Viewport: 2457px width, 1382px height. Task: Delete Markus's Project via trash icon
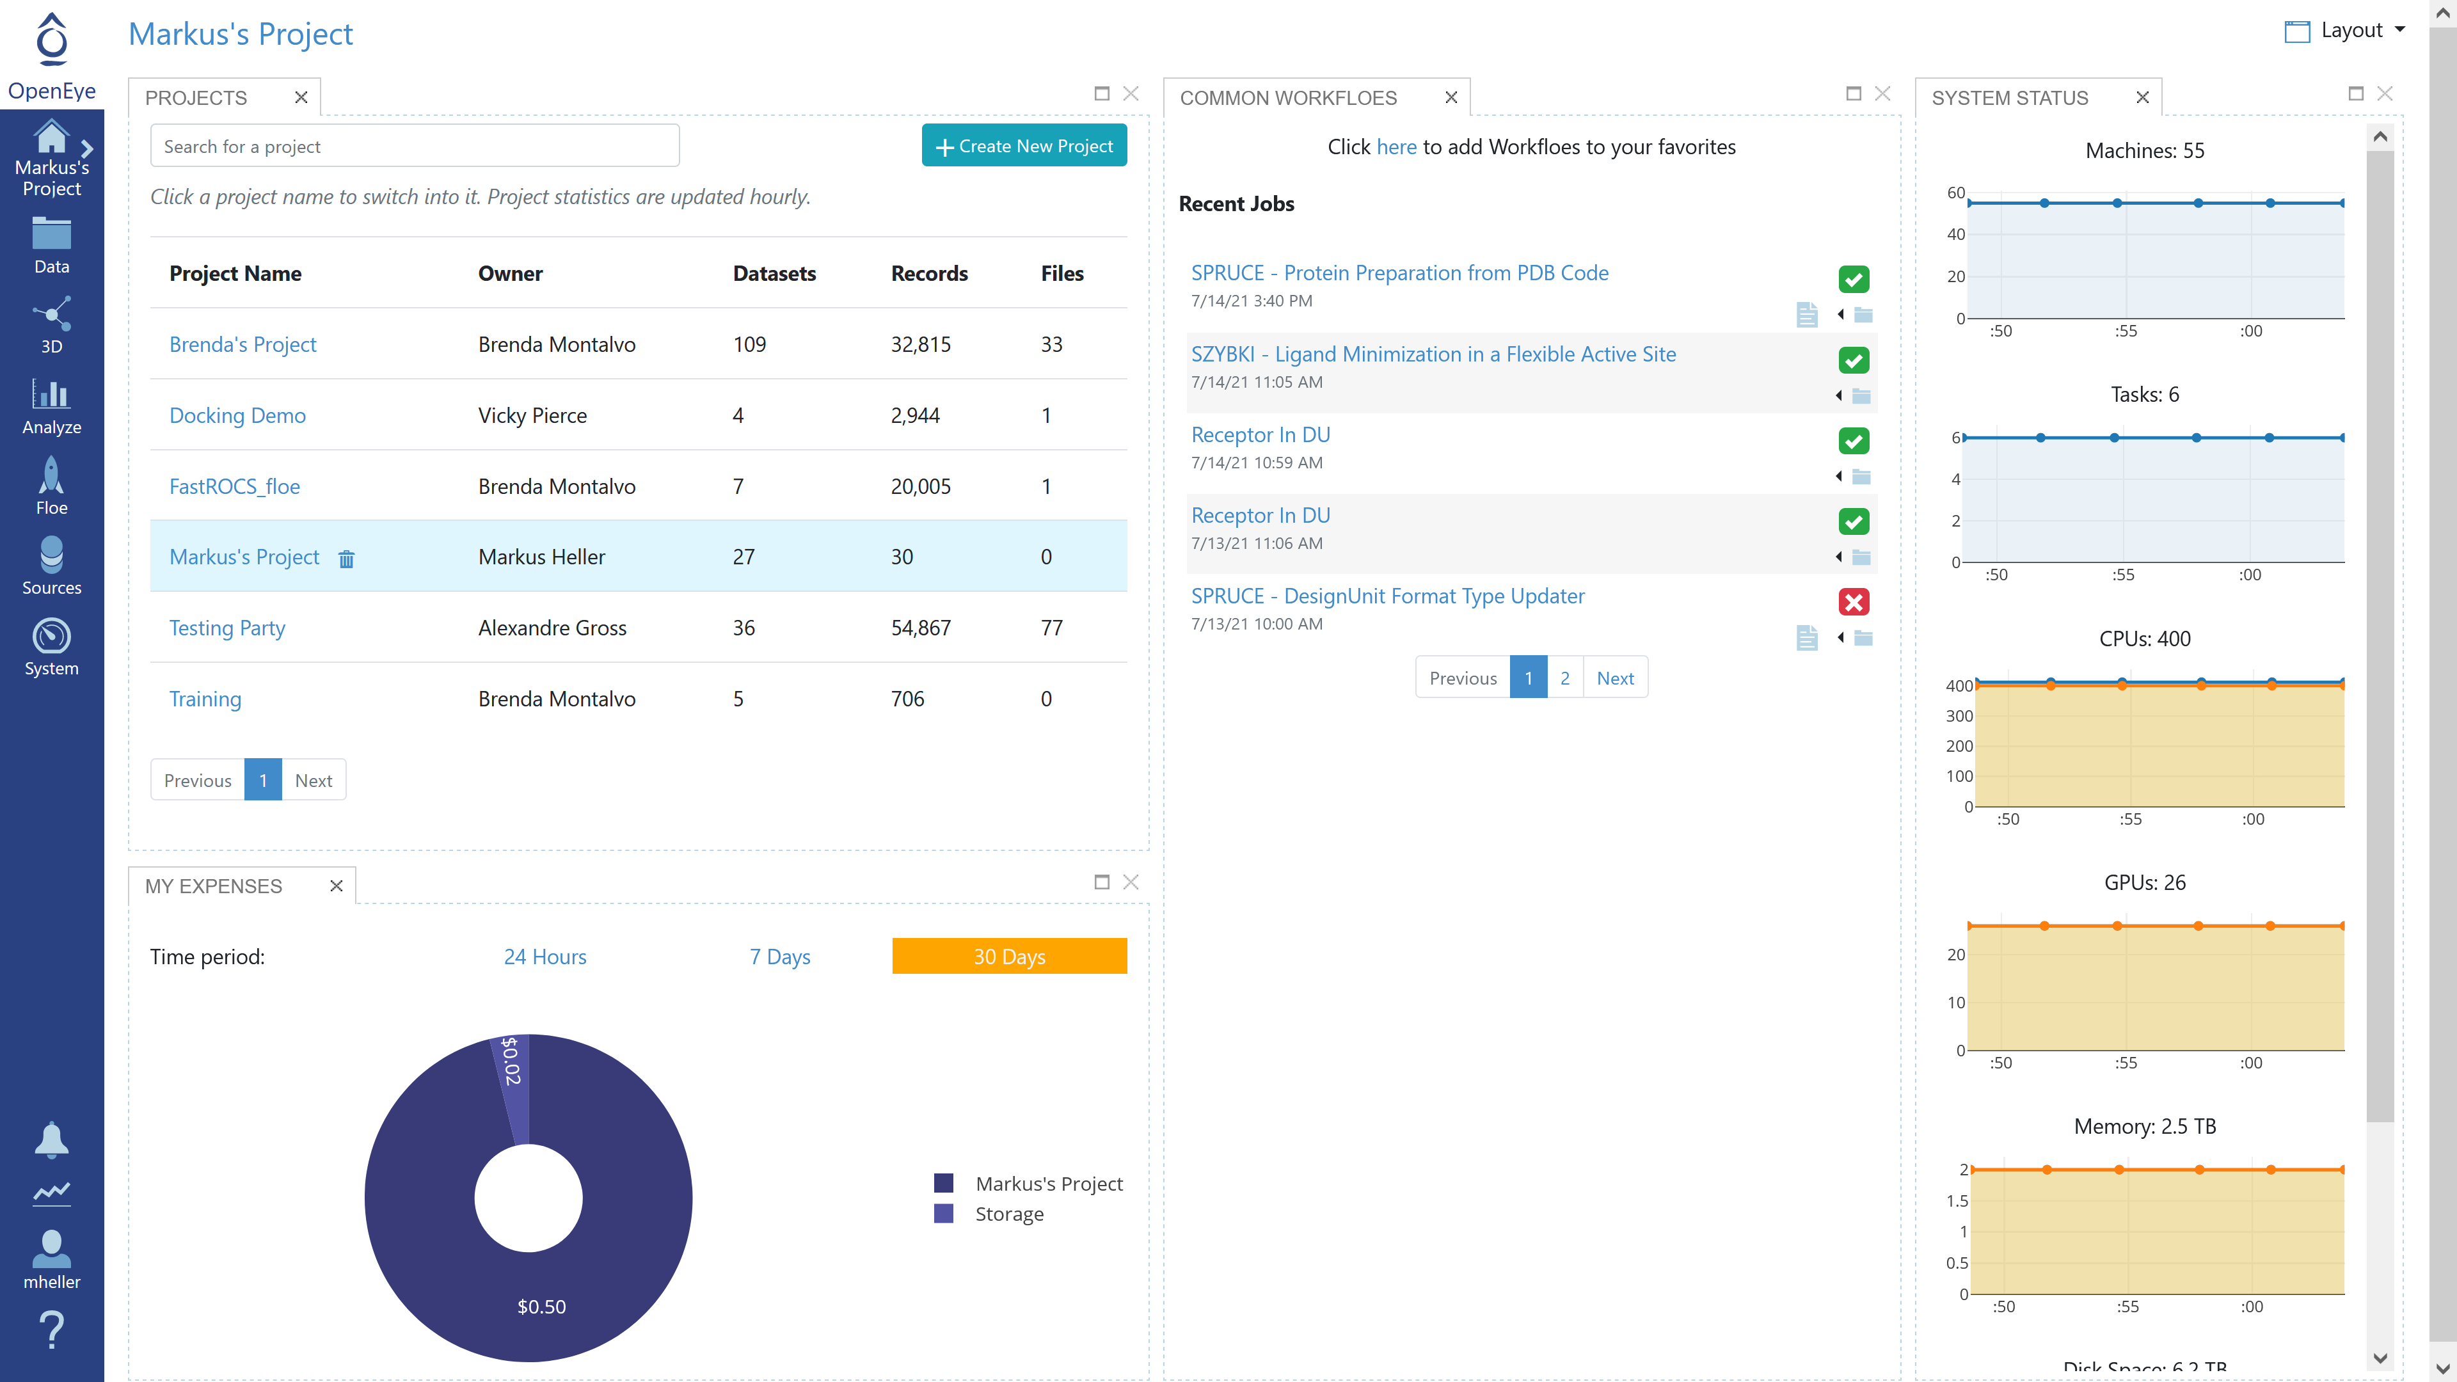pyautogui.click(x=346, y=559)
